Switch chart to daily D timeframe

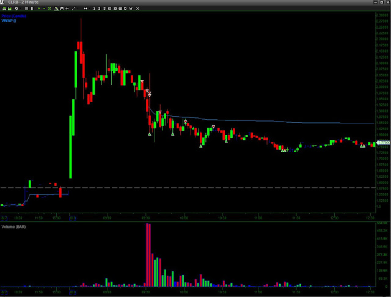click(125, 9)
